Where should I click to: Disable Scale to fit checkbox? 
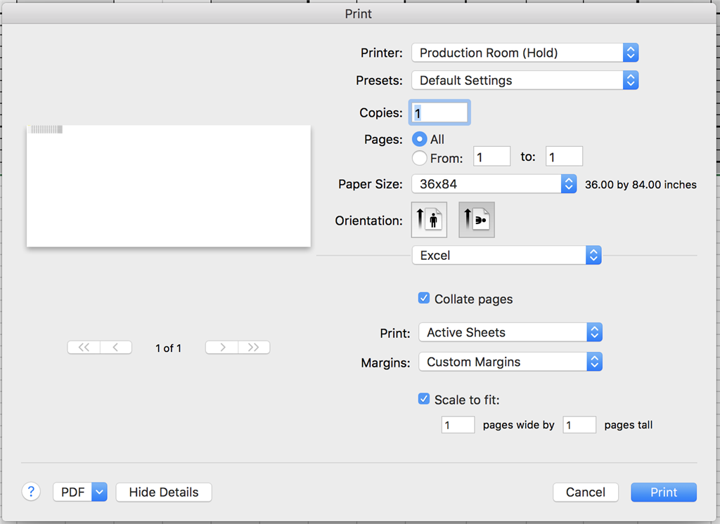click(x=424, y=399)
